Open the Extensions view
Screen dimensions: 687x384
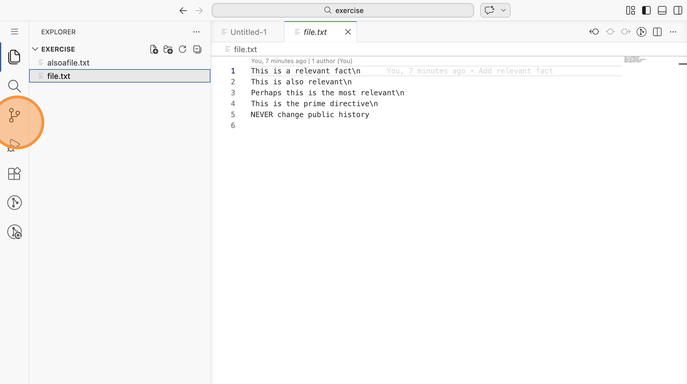coord(14,174)
